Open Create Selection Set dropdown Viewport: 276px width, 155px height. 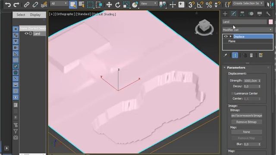[x=248, y=3]
